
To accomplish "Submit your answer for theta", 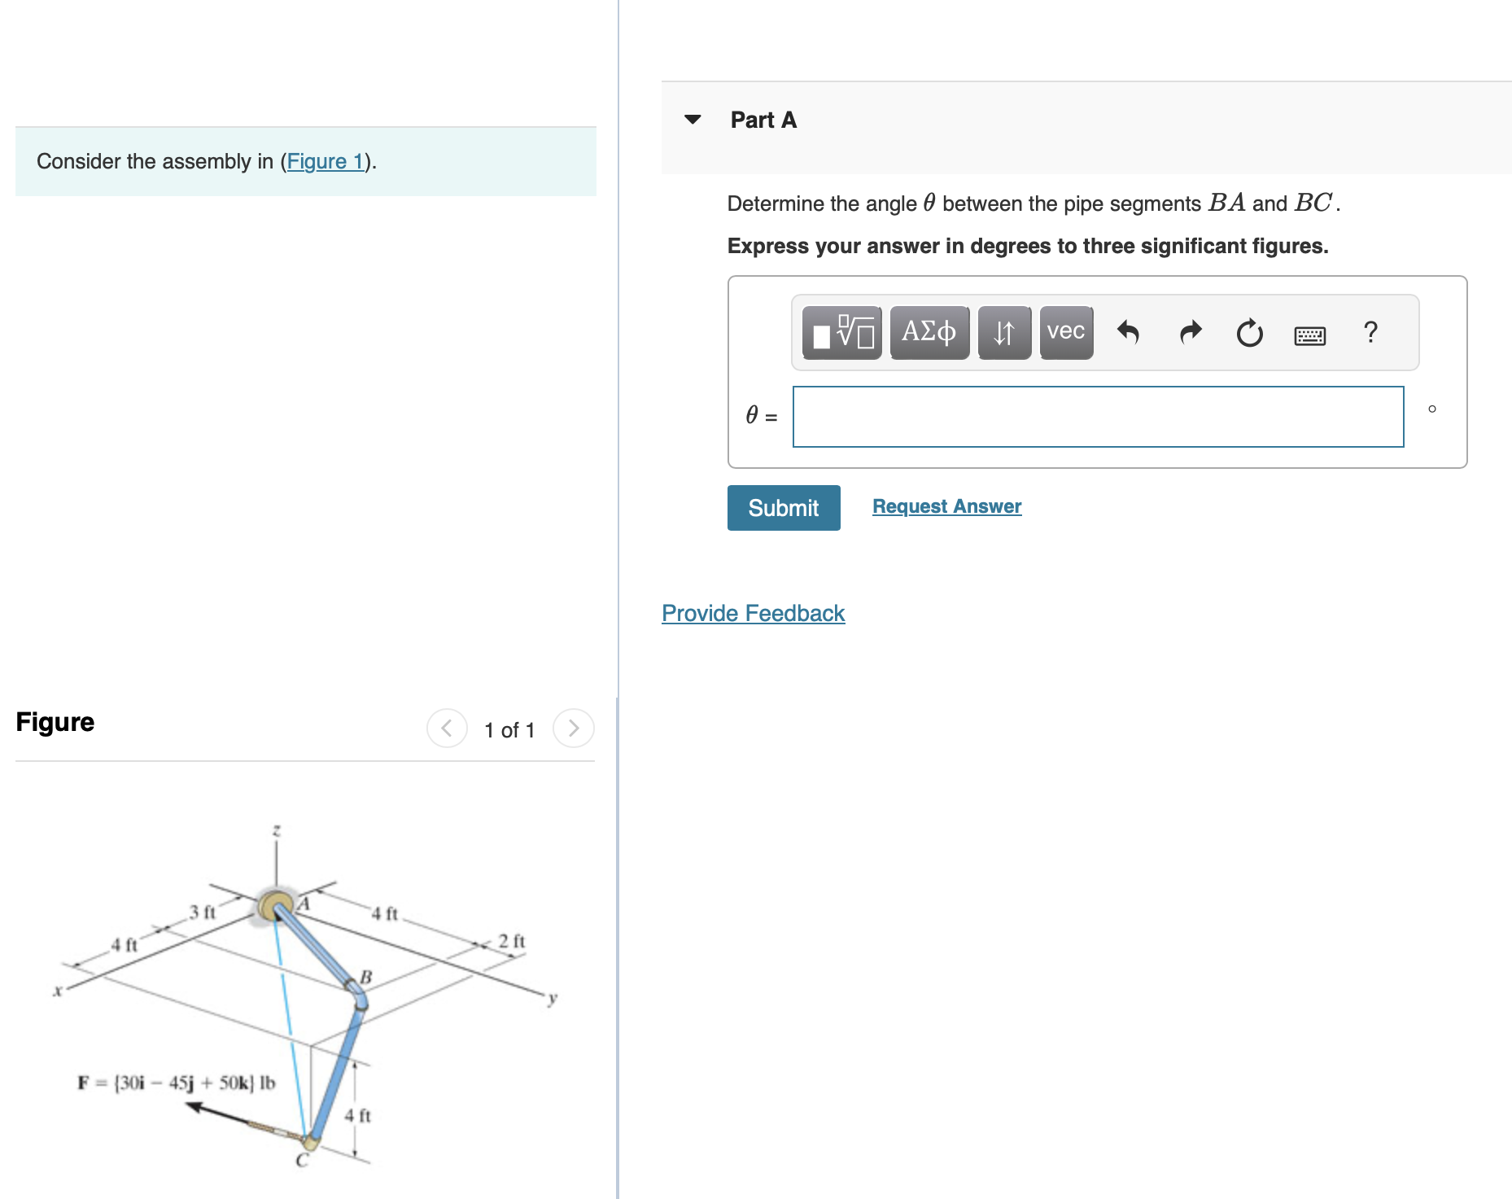I will point(782,507).
